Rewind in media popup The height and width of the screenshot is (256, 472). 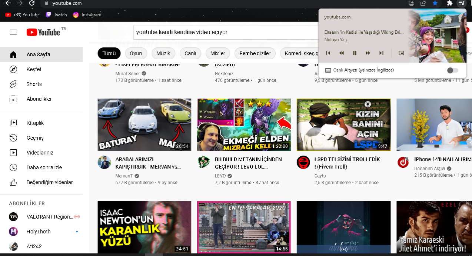click(342, 53)
